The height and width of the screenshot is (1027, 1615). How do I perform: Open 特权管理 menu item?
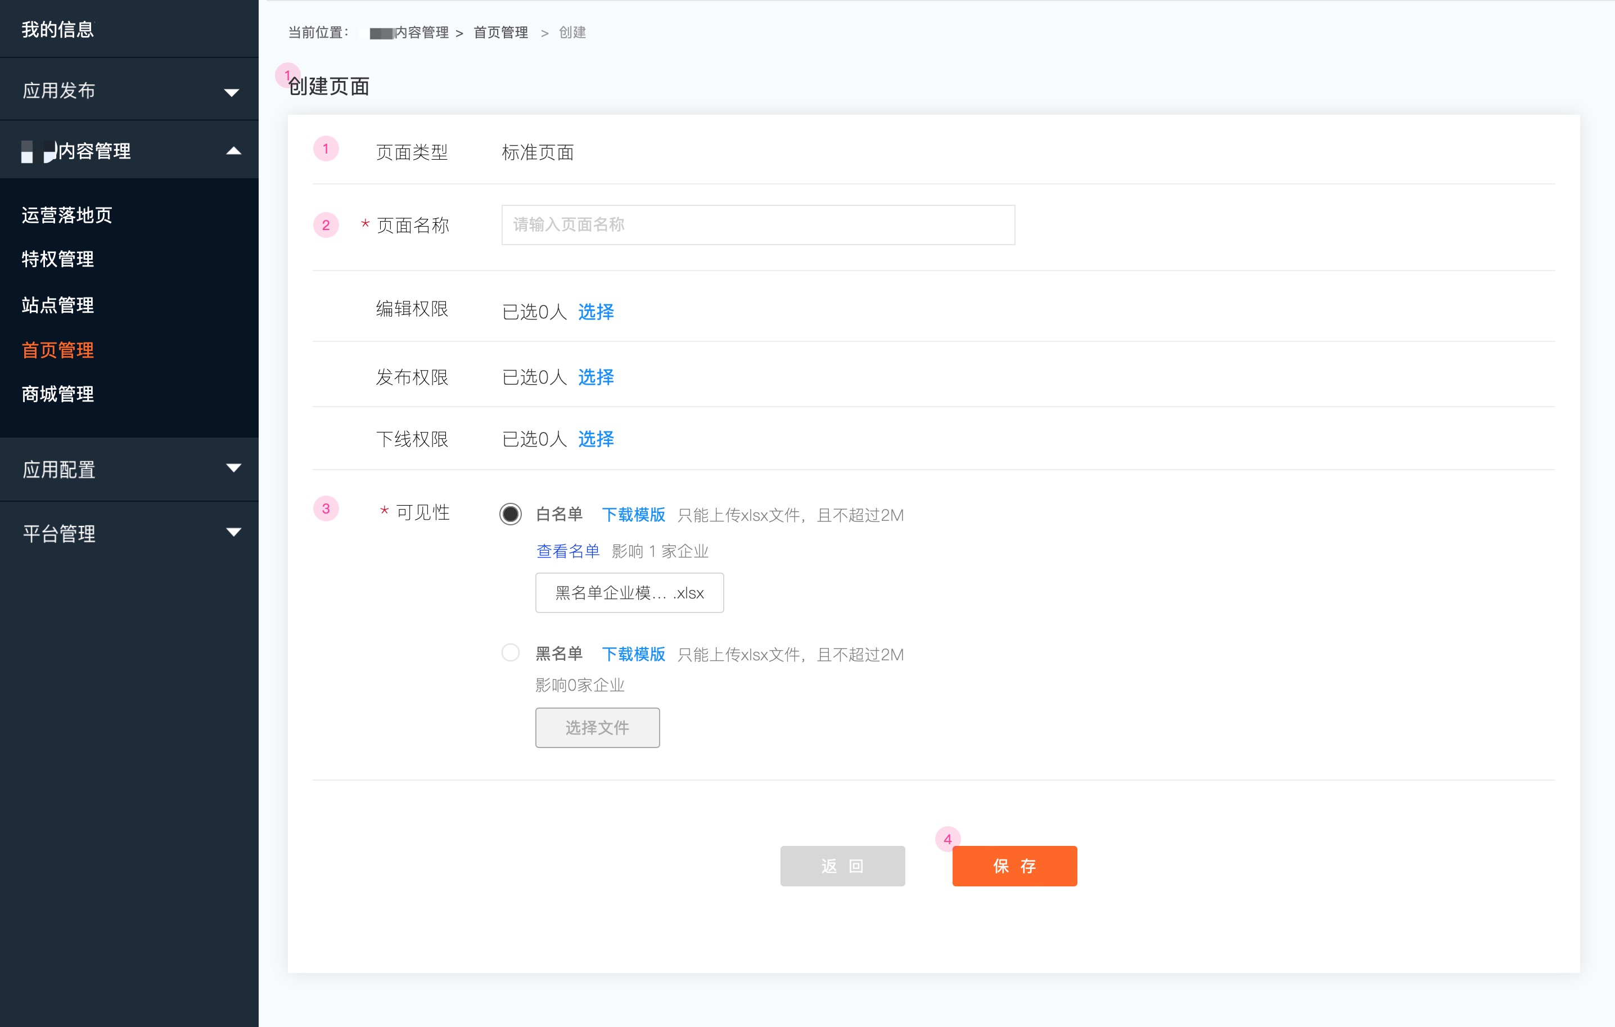(x=58, y=259)
